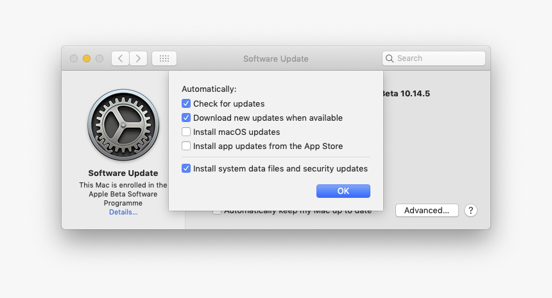Click the Software Update gear icon
This screenshot has height=298, width=552.
click(x=123, y=125)
